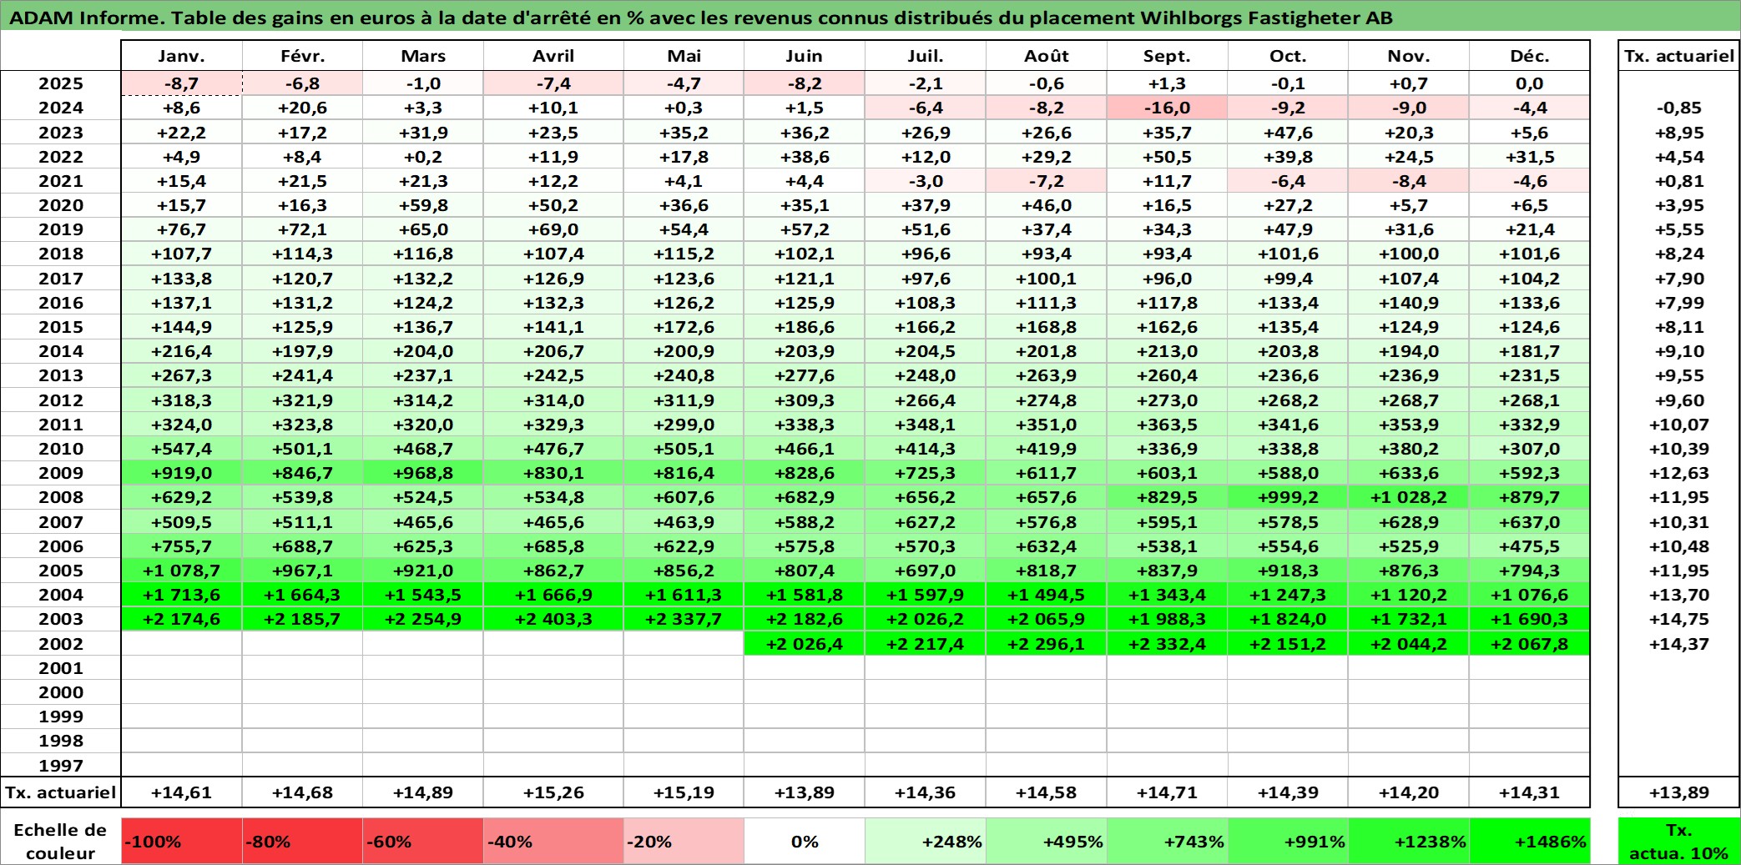1741x865 pixels.
Task: Click the "Sept." column header
Action: point(1167,56)
